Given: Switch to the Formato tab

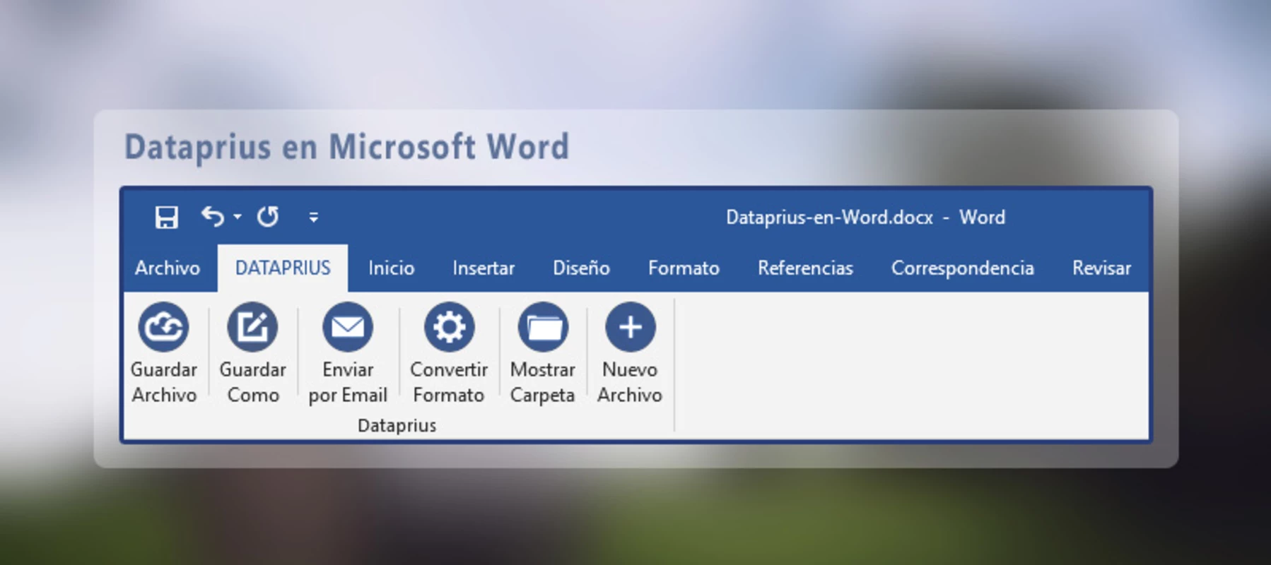Looking at the screenshot, I should coord(684,268).
